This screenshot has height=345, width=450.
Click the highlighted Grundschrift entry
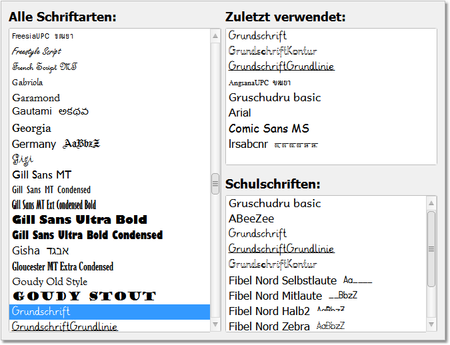pyautogui.click(x=109, y=312)
